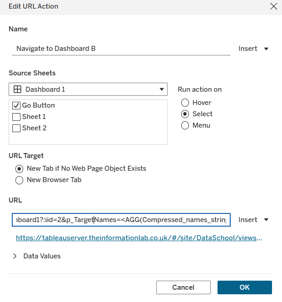Expand the Data Values section
Screen dimensions: 282x302
(x=15, y=256)
